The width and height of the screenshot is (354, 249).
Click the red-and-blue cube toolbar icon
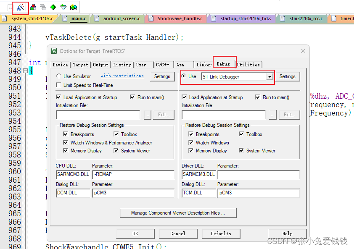pos(33,6)
